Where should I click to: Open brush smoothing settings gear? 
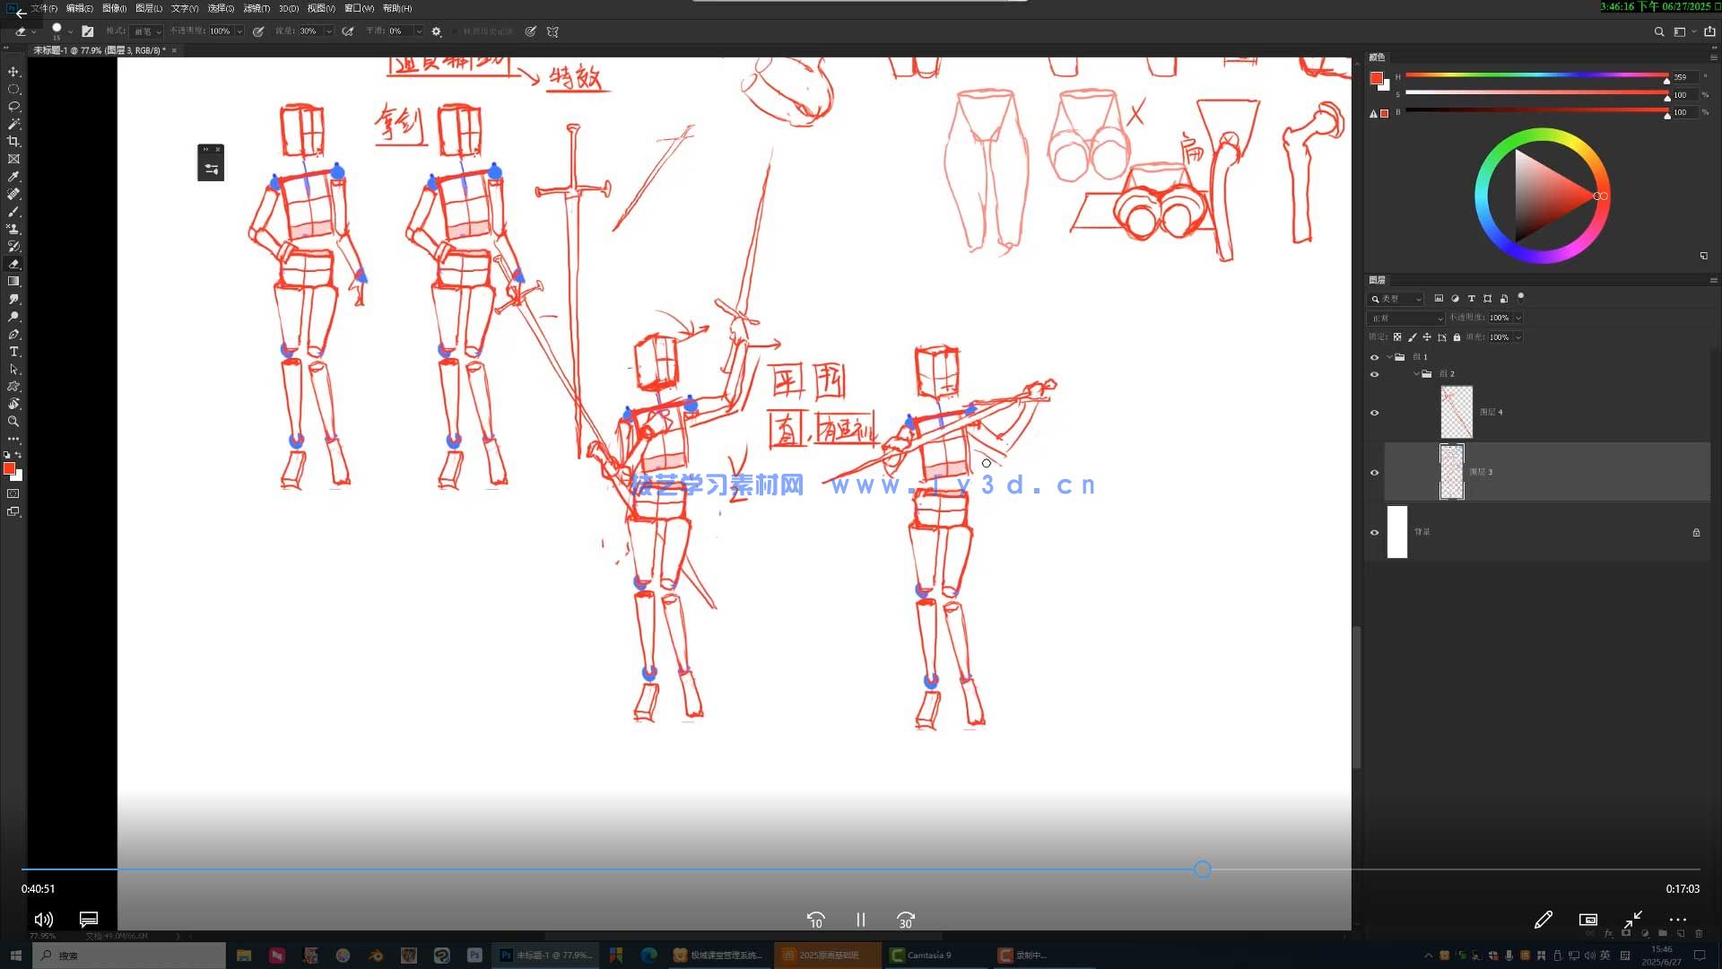(437, 31)
